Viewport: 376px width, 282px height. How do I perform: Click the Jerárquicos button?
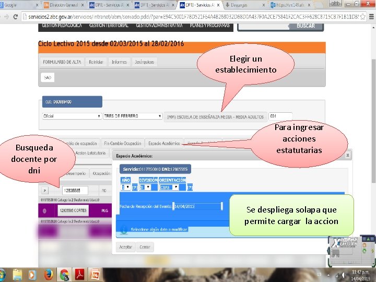[x=144, y=62]
